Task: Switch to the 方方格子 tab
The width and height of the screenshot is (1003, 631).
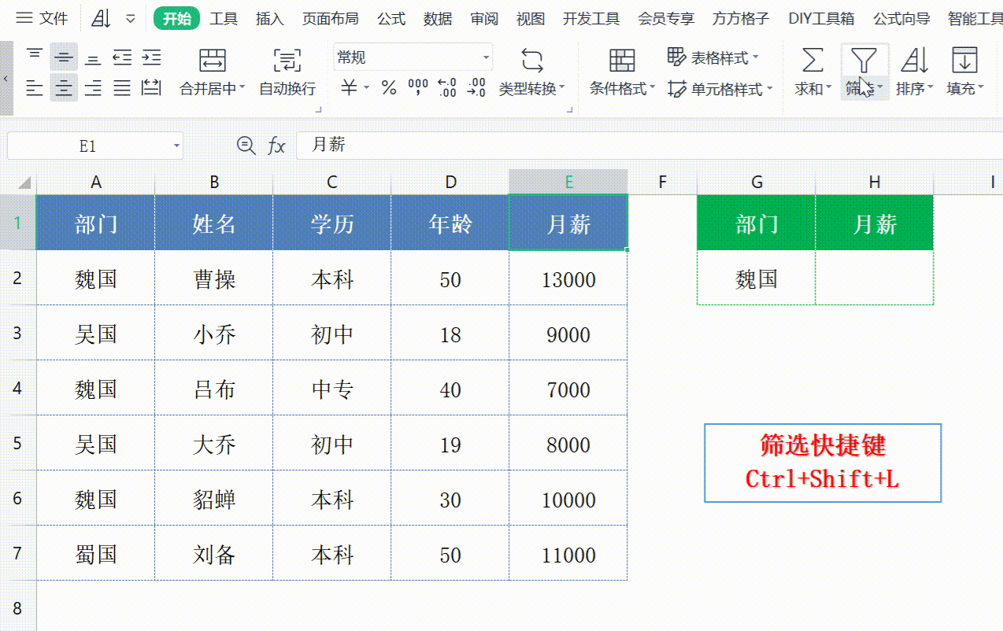Action: [x=741, y=19]
